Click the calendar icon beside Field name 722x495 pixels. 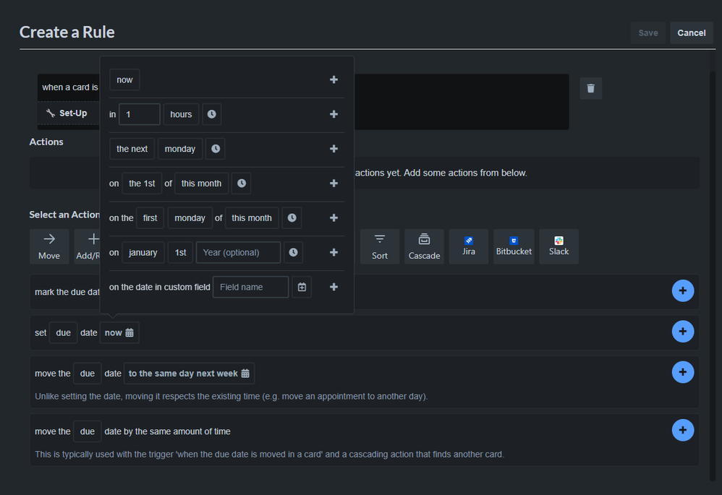[x=302, y=287]
